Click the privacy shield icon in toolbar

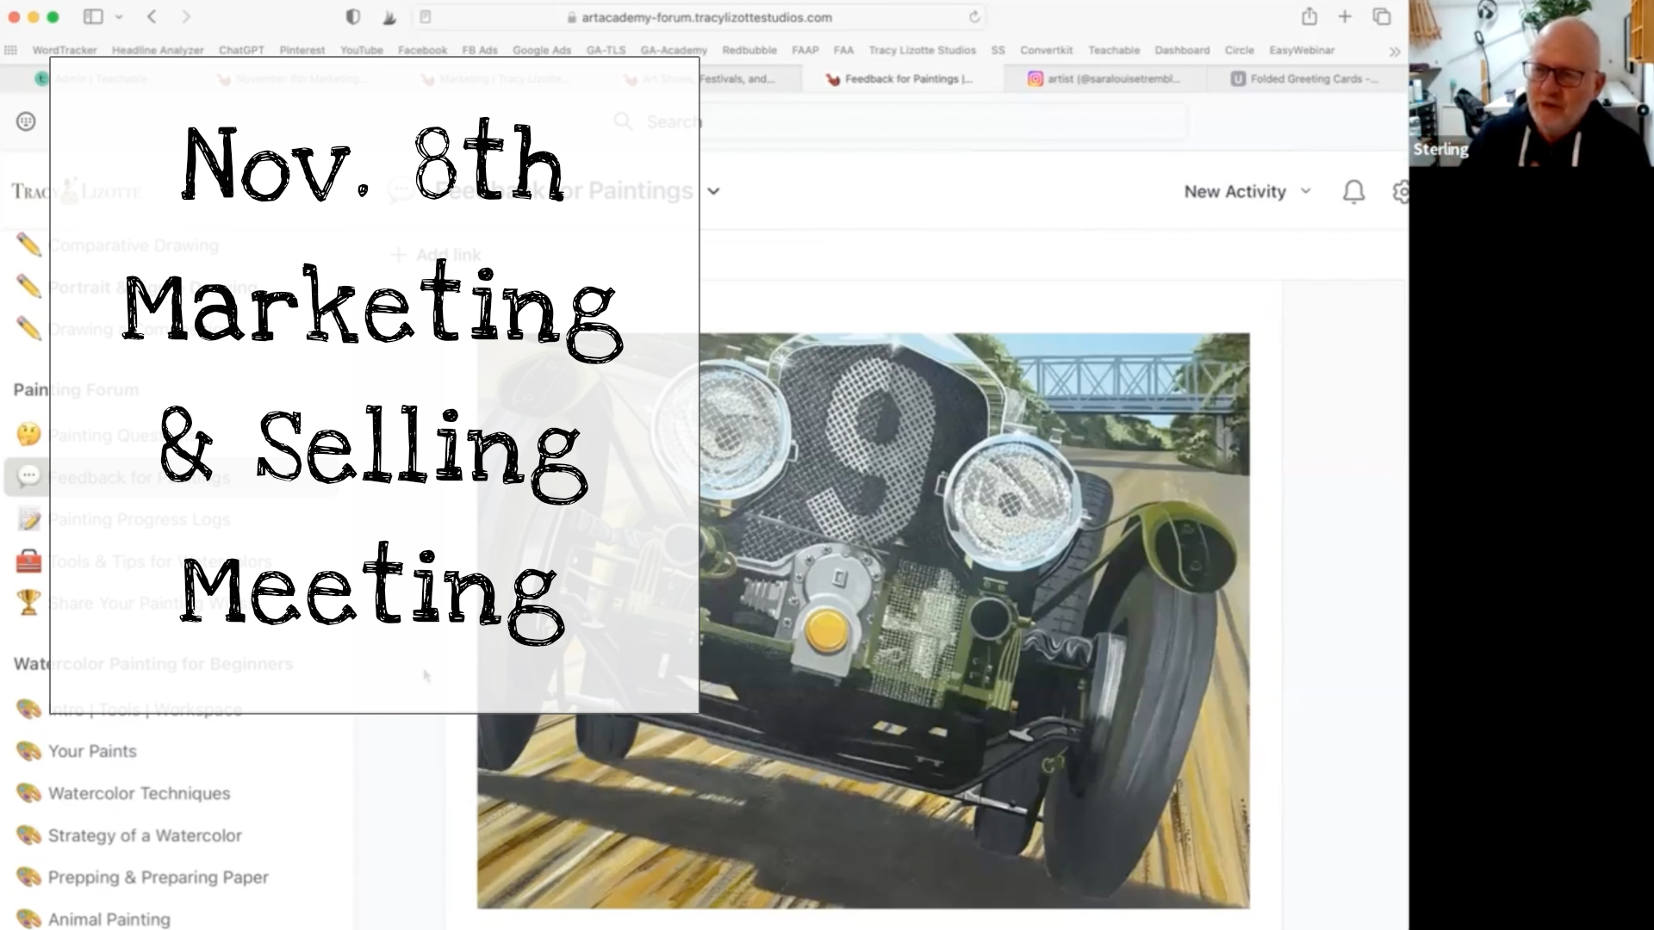click(352, 16)
